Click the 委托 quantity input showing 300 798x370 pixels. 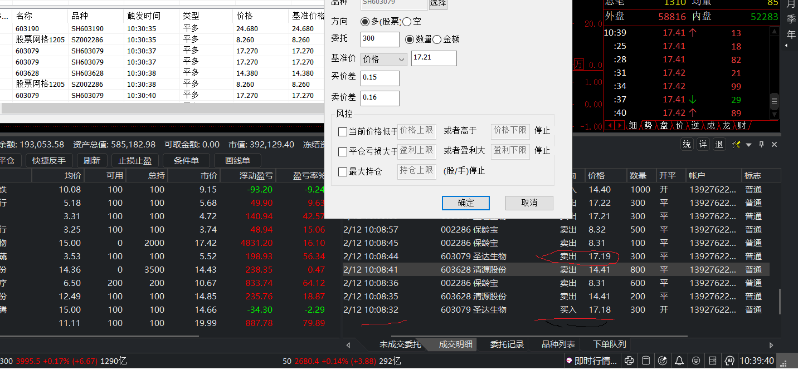click(380, 40)
